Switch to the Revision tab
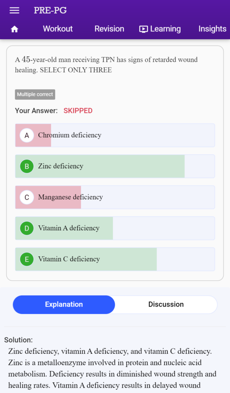The height and width of the screenshot is (393, 230). (109, 29)
